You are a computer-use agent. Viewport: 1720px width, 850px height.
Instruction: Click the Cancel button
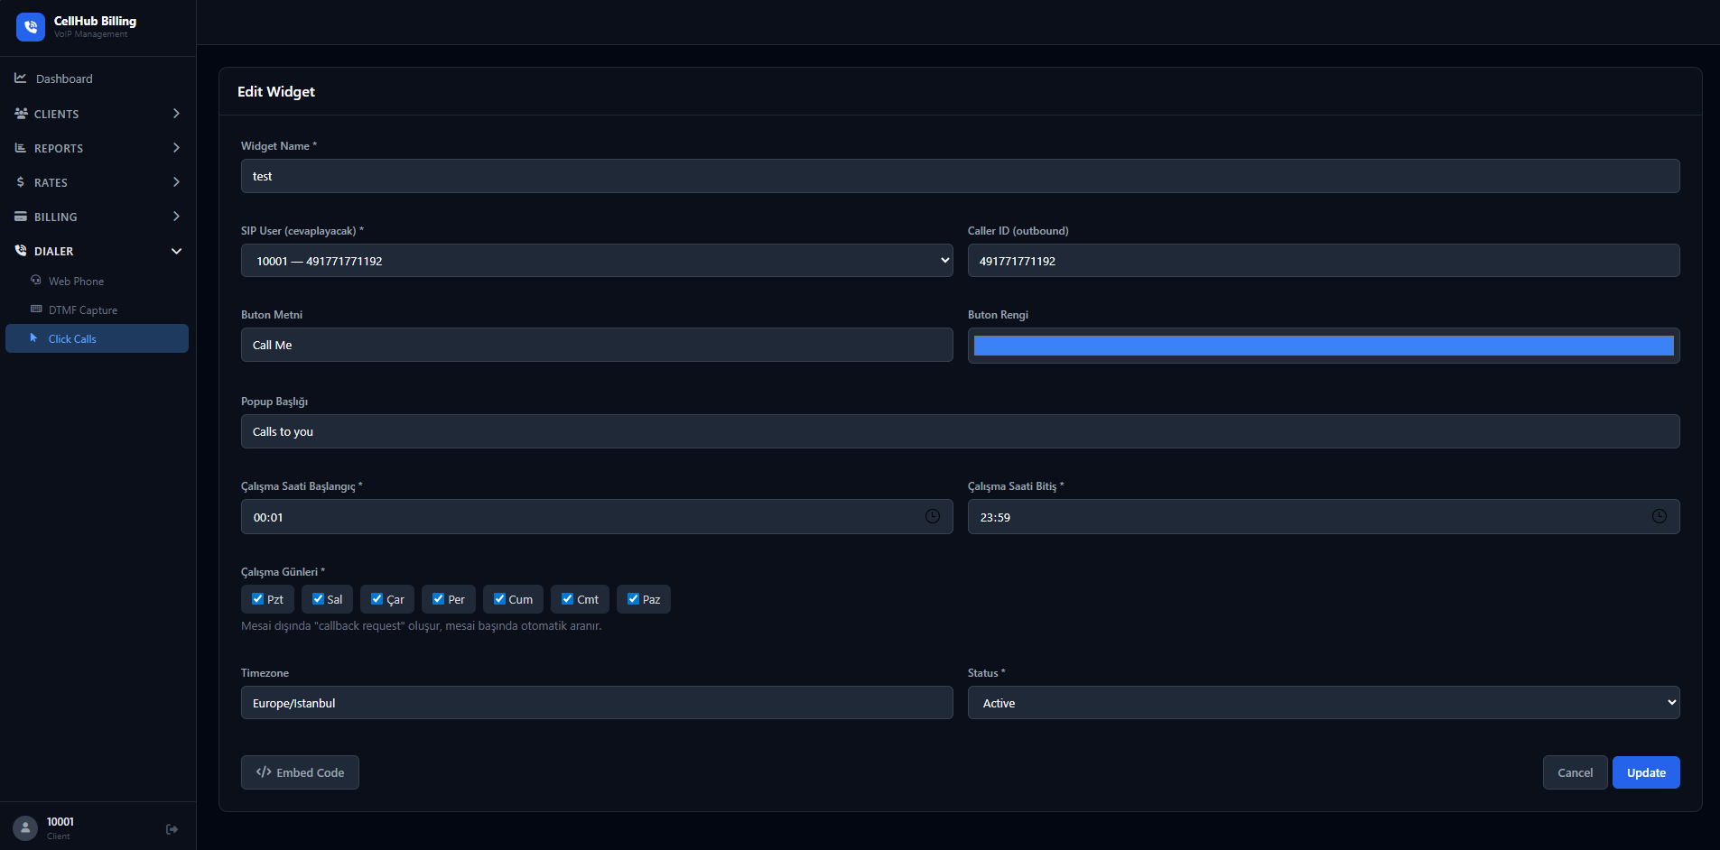coord(1575,772)
